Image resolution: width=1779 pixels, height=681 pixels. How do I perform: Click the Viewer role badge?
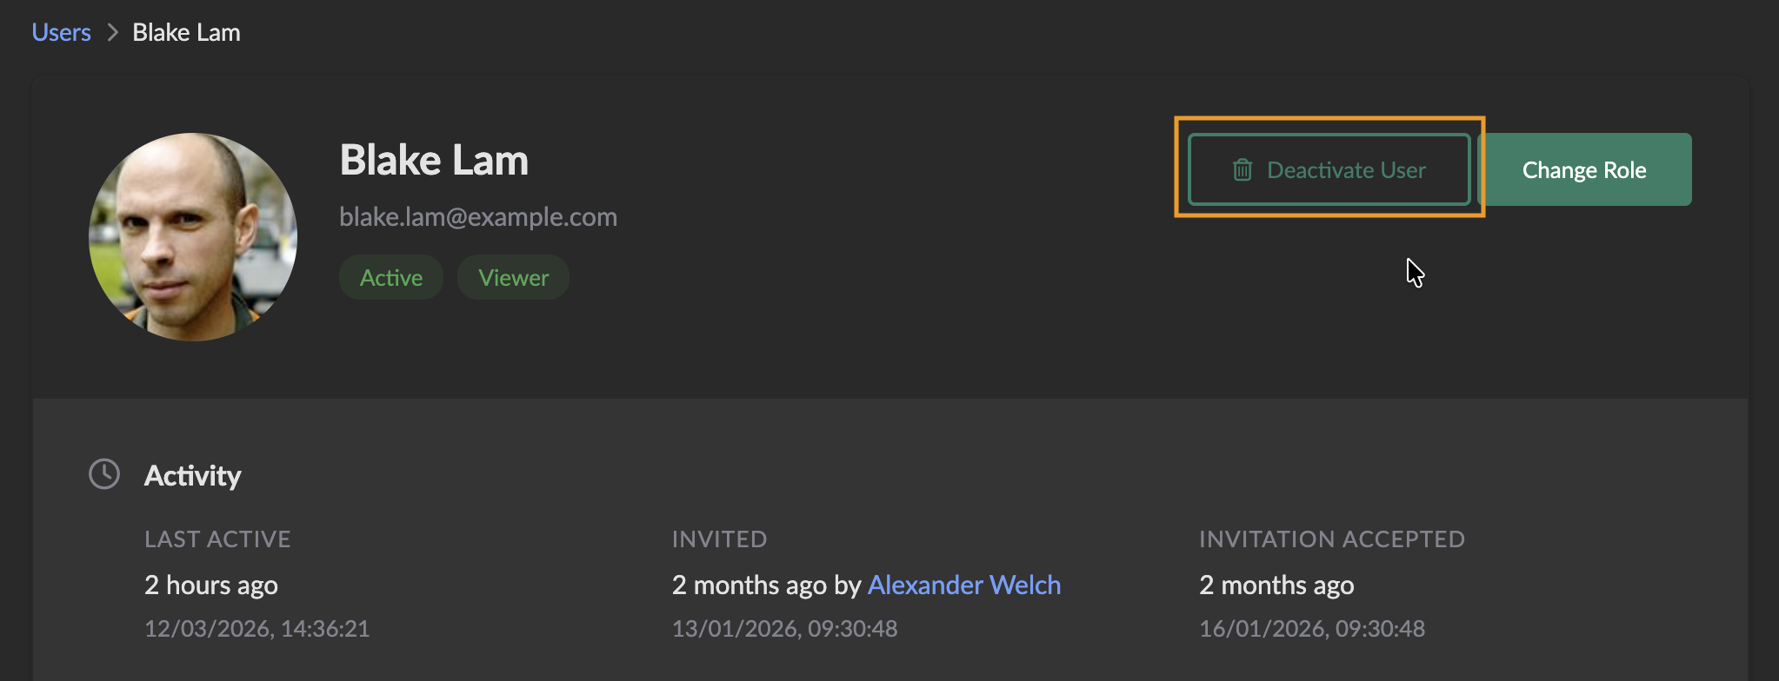tap(513, 278)
